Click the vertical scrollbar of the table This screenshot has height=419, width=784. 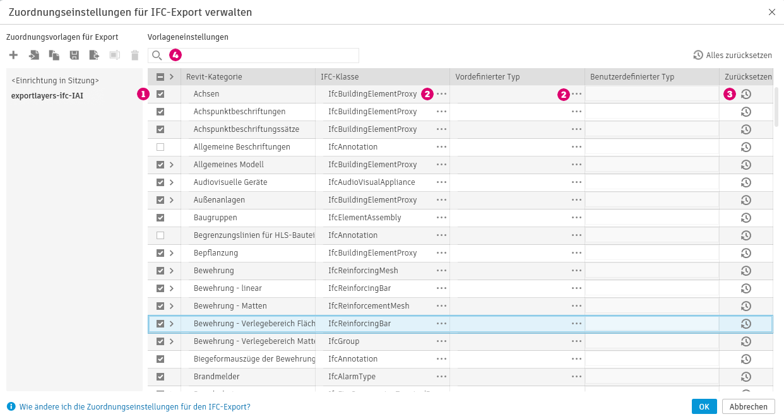coord(778,107)
